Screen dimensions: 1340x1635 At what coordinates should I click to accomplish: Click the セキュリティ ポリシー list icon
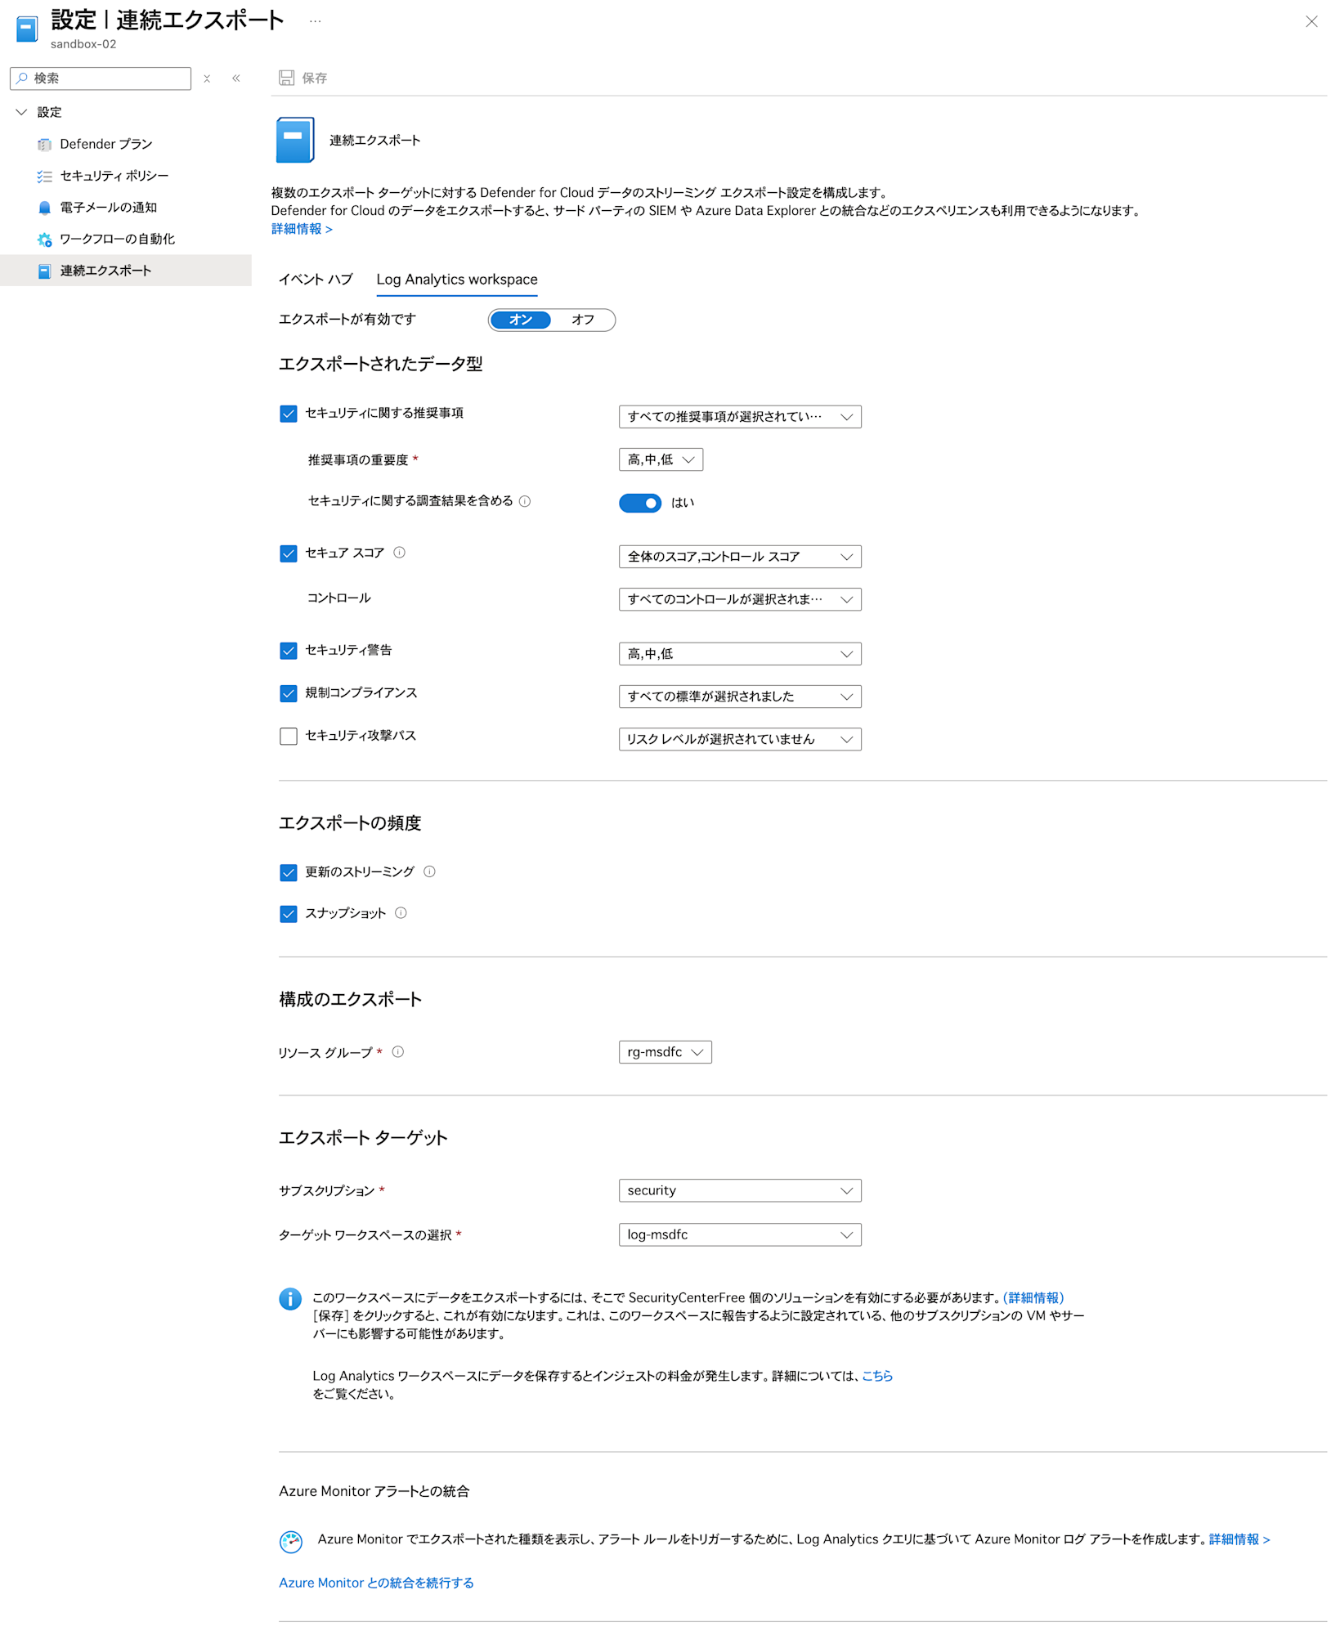[x=44, y=176]
